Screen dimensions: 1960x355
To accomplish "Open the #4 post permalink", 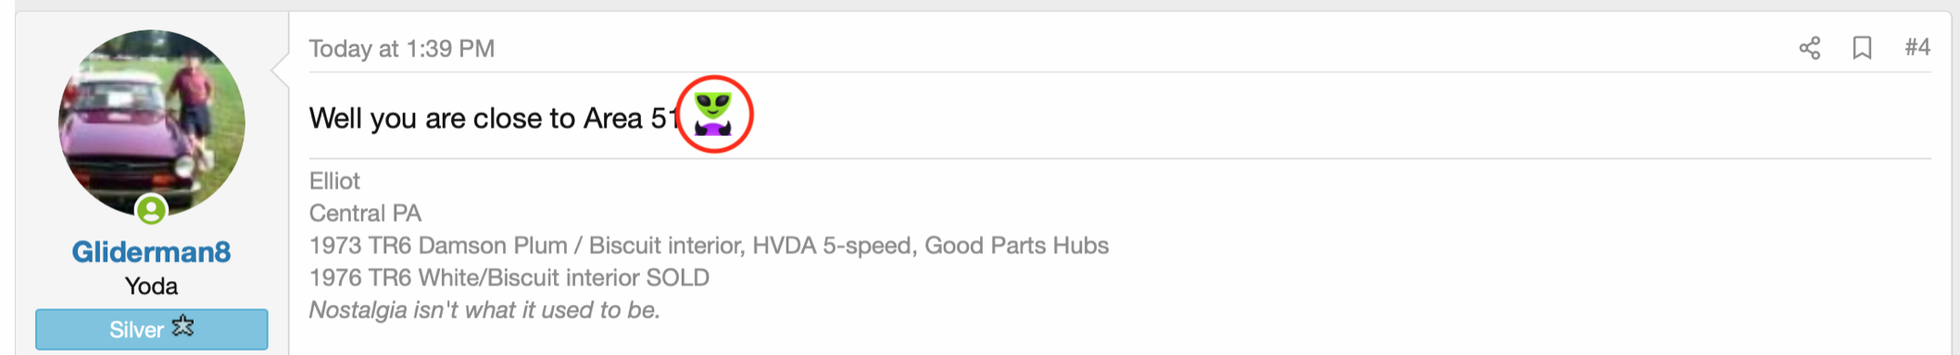I will tap(1917, 47).
